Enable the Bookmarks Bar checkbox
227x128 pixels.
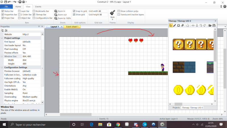[x=34, y=11]
